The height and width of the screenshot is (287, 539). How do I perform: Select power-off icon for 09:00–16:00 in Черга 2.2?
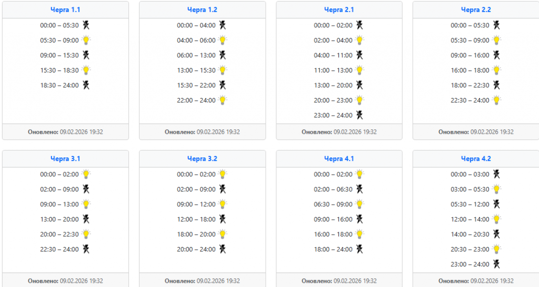tap(496, 55)
